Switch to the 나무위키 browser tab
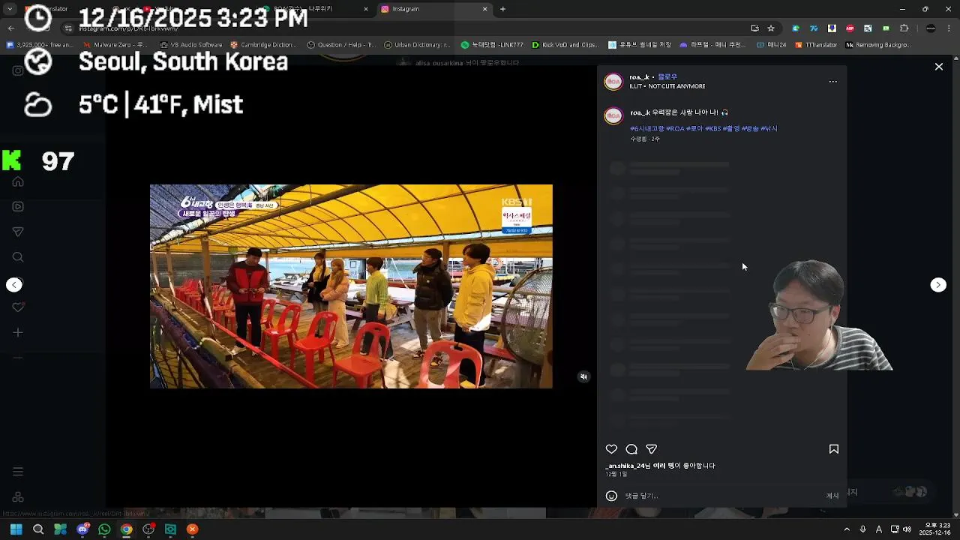 click(315, 9)
